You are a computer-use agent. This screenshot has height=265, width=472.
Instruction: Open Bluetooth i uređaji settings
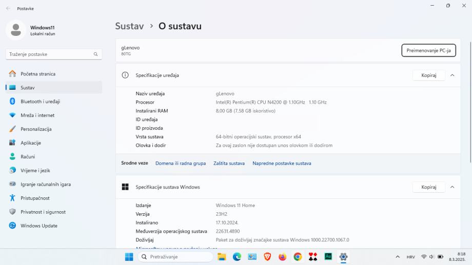coord(53,101)
